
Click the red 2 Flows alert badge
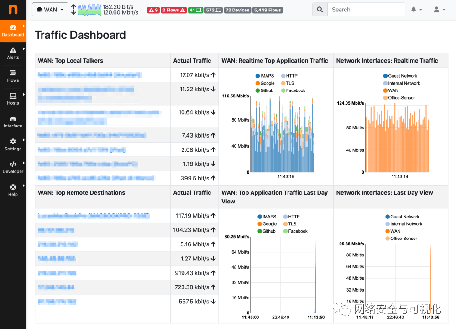[x=173, y=10]
